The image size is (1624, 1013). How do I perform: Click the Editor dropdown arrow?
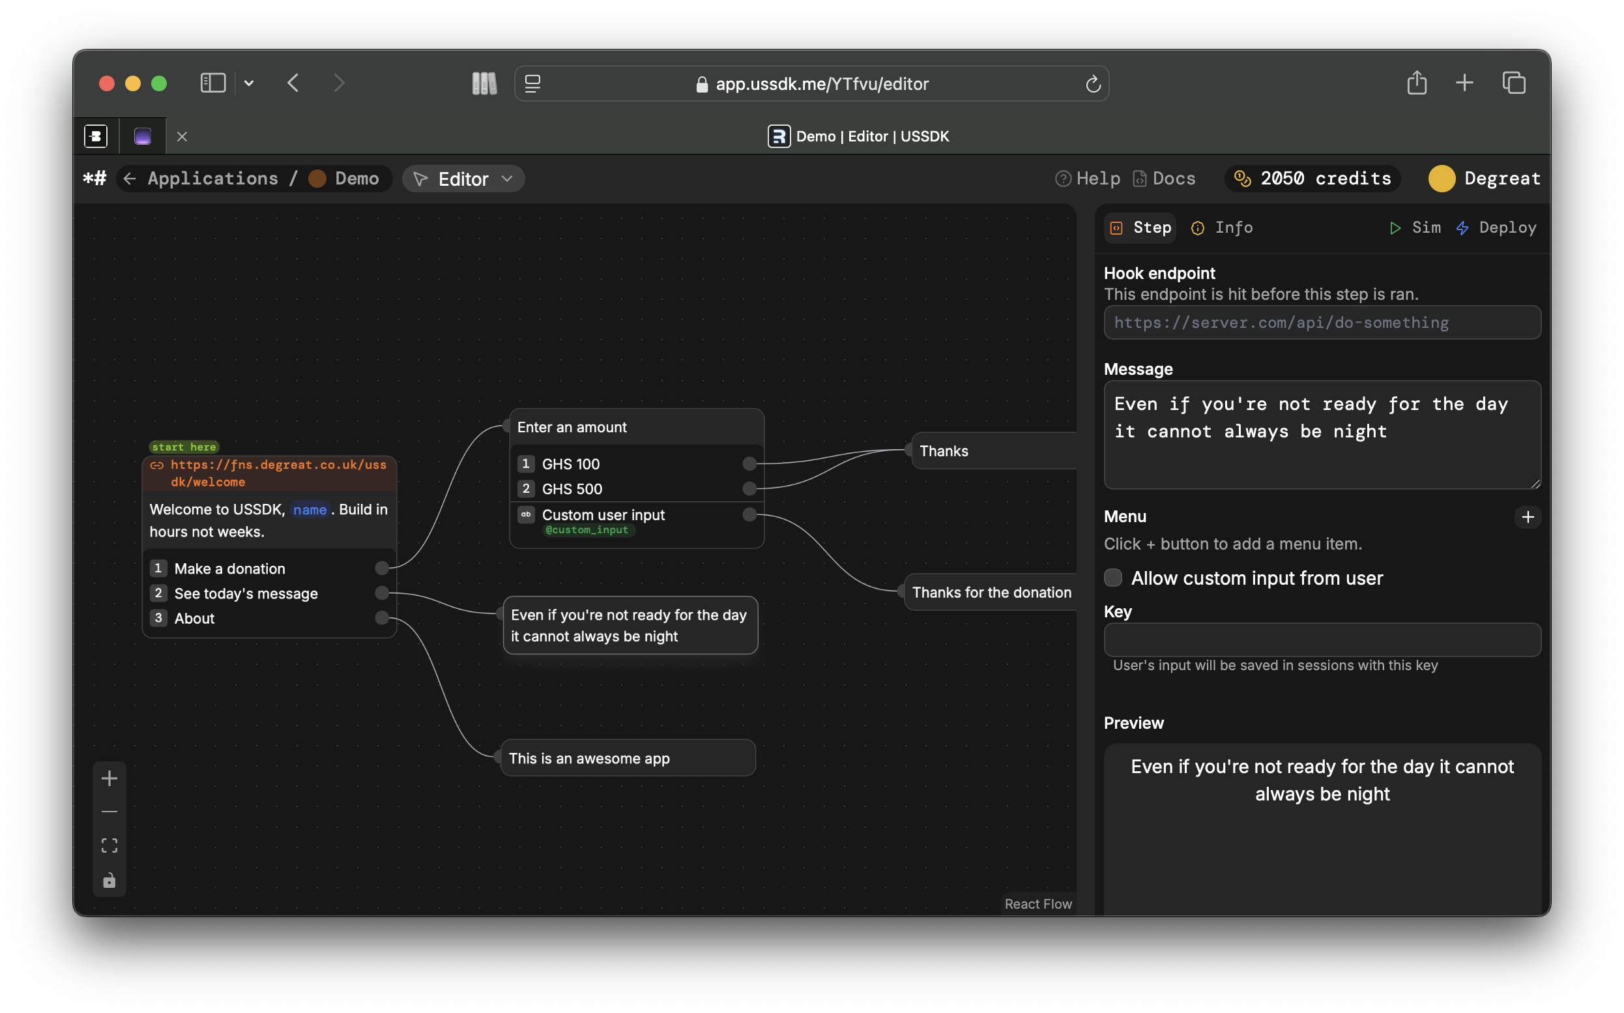point(506,177)
